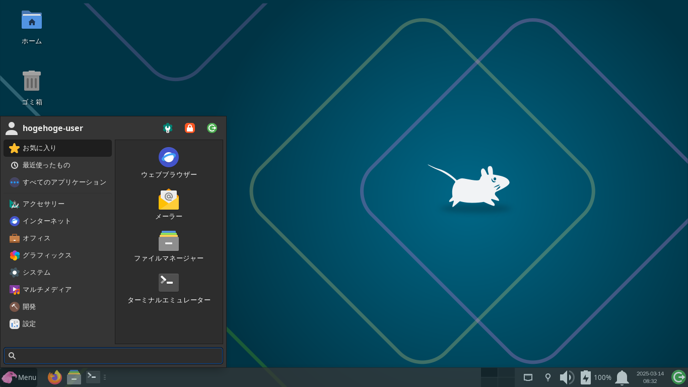Launch ウェブブラウザー from favorites
This screenshot has height=387, width=688.
coord(169,163)
